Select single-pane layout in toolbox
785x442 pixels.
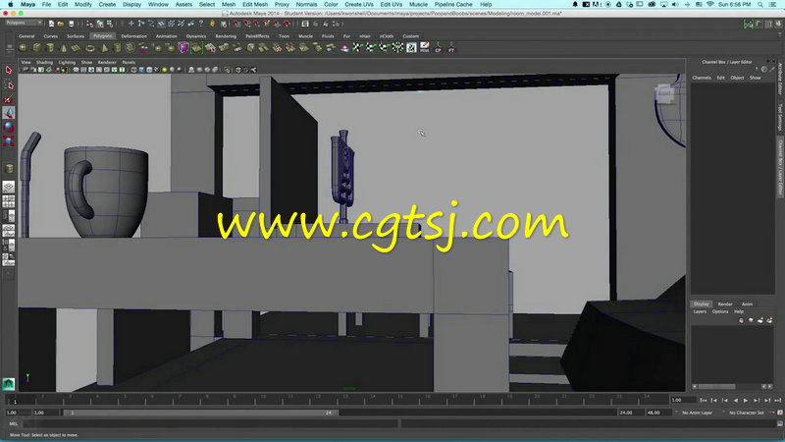coord(9,187)
